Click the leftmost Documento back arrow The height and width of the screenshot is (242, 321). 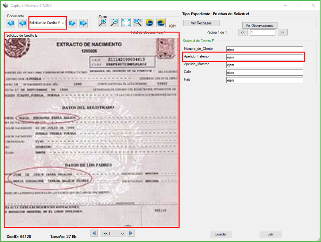[x=11, y=23]
